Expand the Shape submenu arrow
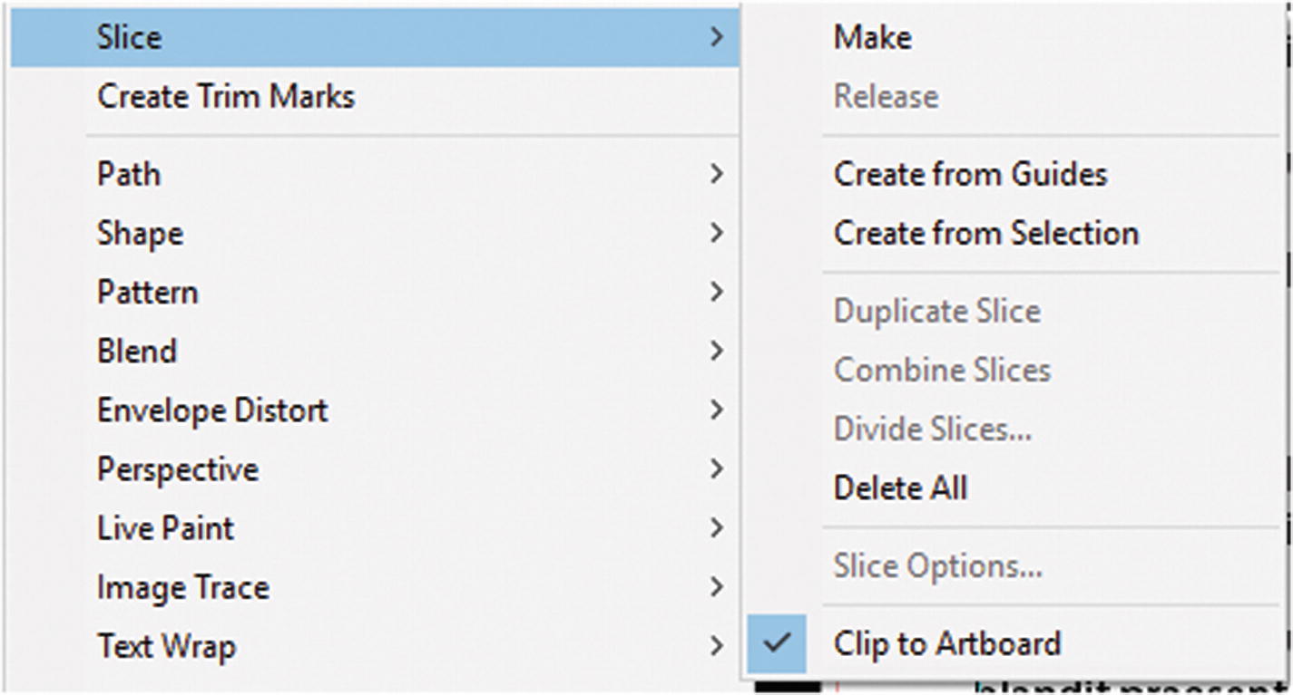Viewport: 1293px width, 695px height. [x=717, y=233]
